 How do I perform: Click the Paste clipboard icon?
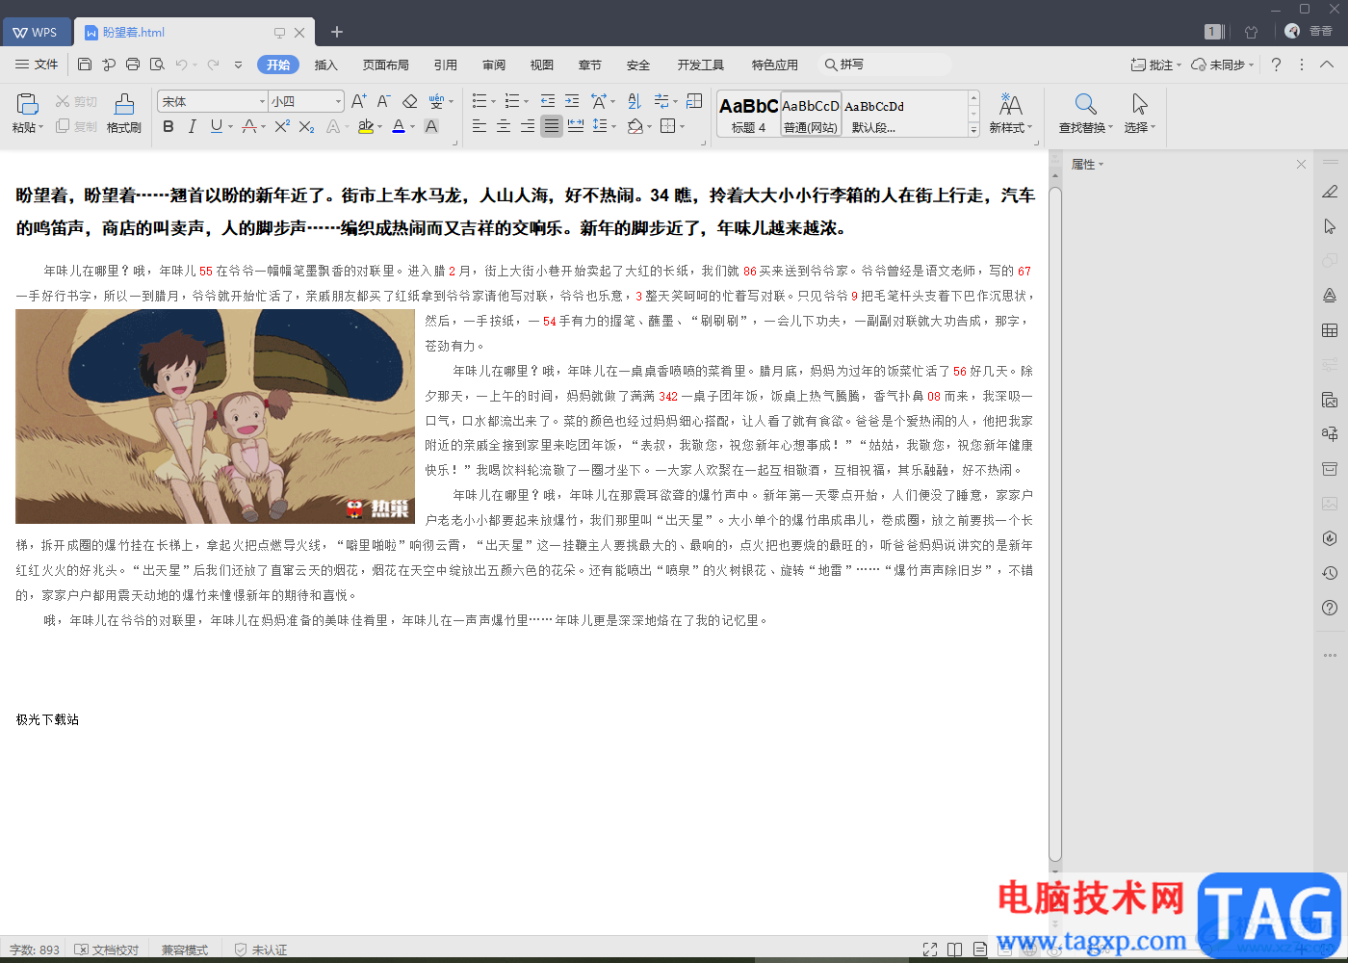point(28,104)
